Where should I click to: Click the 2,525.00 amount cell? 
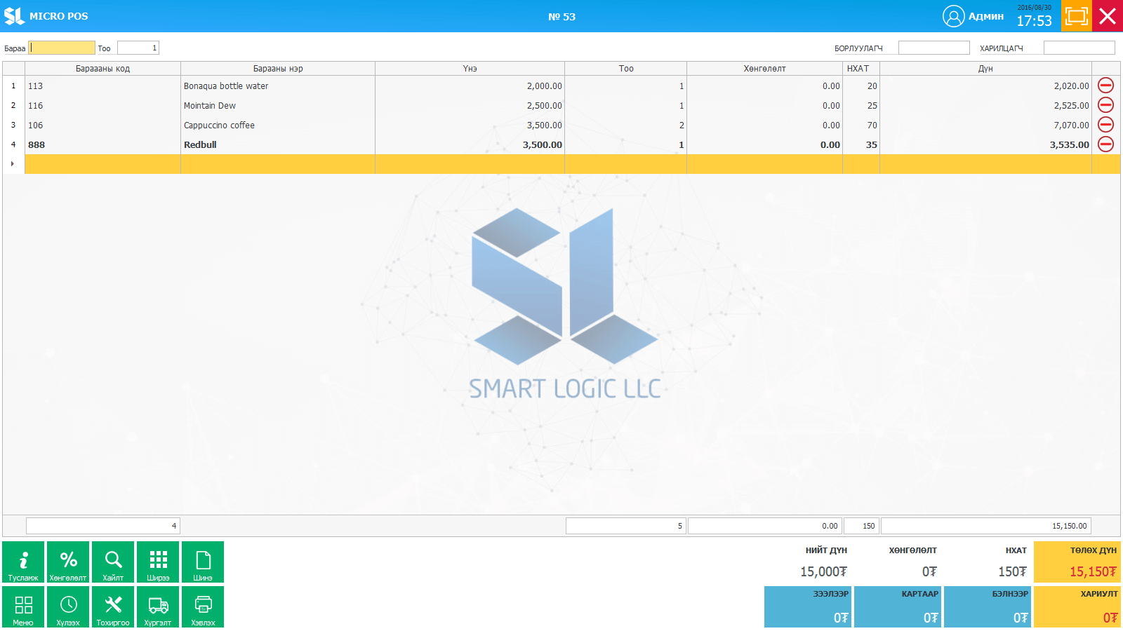(985, 105)
